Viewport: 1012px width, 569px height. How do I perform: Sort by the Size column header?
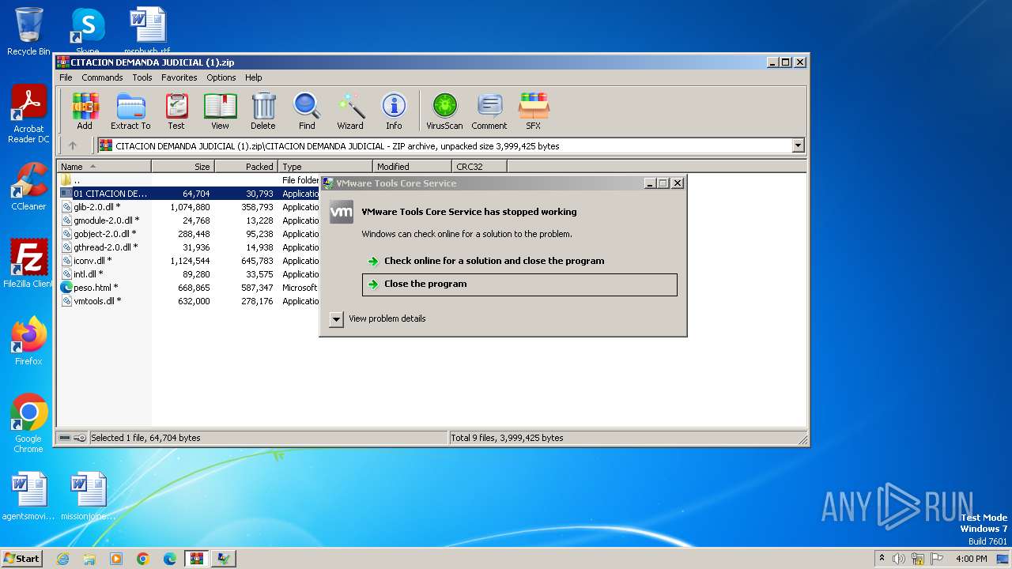tap(183, 167)
